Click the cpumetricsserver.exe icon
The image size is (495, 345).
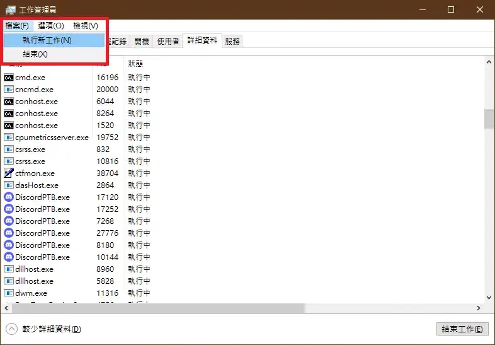click(x=9, y=137)
